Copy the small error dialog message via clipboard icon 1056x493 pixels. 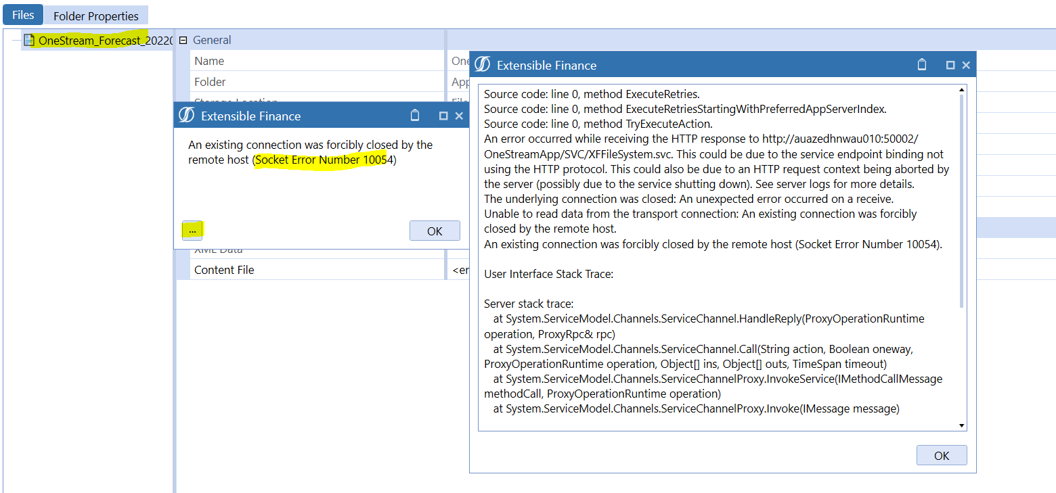pyautogui.click(x=415, y=116)
